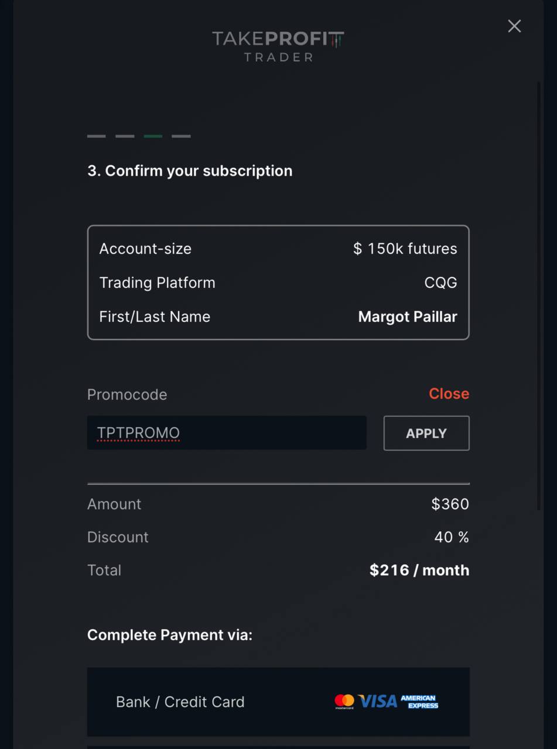The image size is (557, 749).
Task: Open the Trading Platform CQG selector
Action: click(x=440, y=282)
